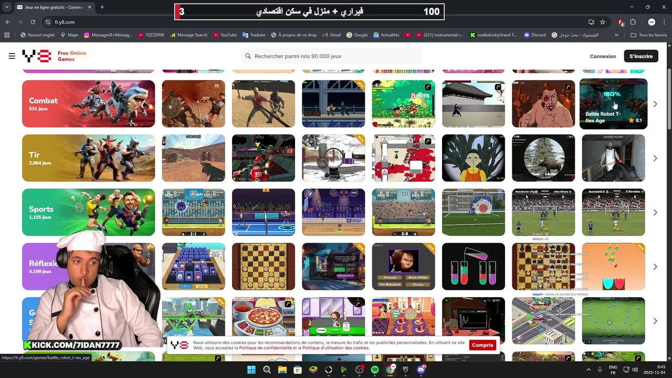The width and height of the screenshot is (672, 378).
Task: Open the apps grid in bookmarks bar
Action: pyautogui.click(x=7, y=35)
